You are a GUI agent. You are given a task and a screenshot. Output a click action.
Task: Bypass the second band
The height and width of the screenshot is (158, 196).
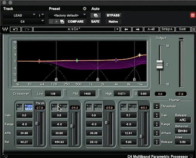64,107
